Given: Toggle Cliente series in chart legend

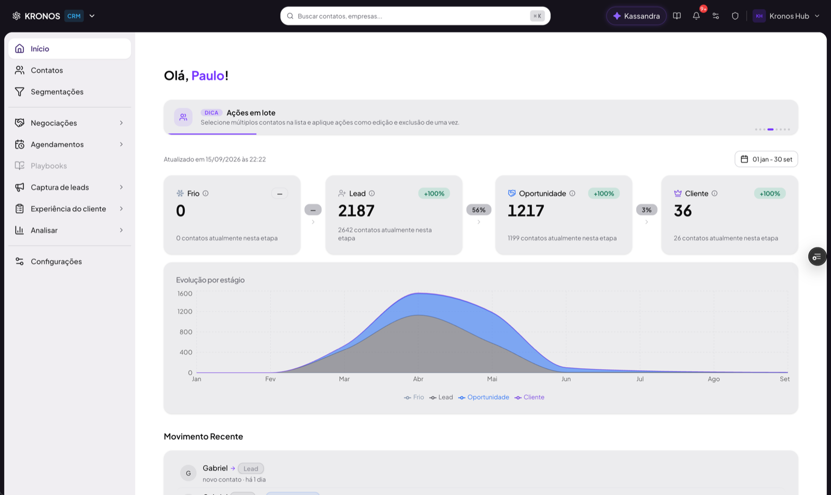Looking at the screenshot, I should point(529,397).
